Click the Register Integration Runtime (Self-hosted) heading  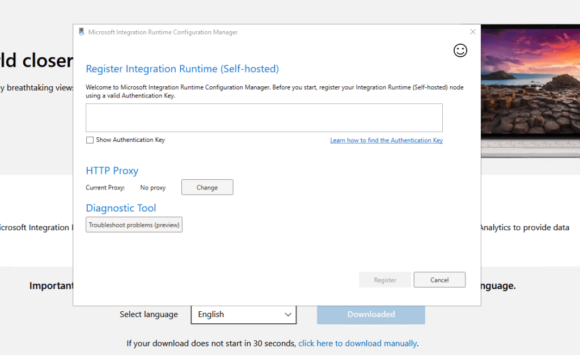(182, 69)
